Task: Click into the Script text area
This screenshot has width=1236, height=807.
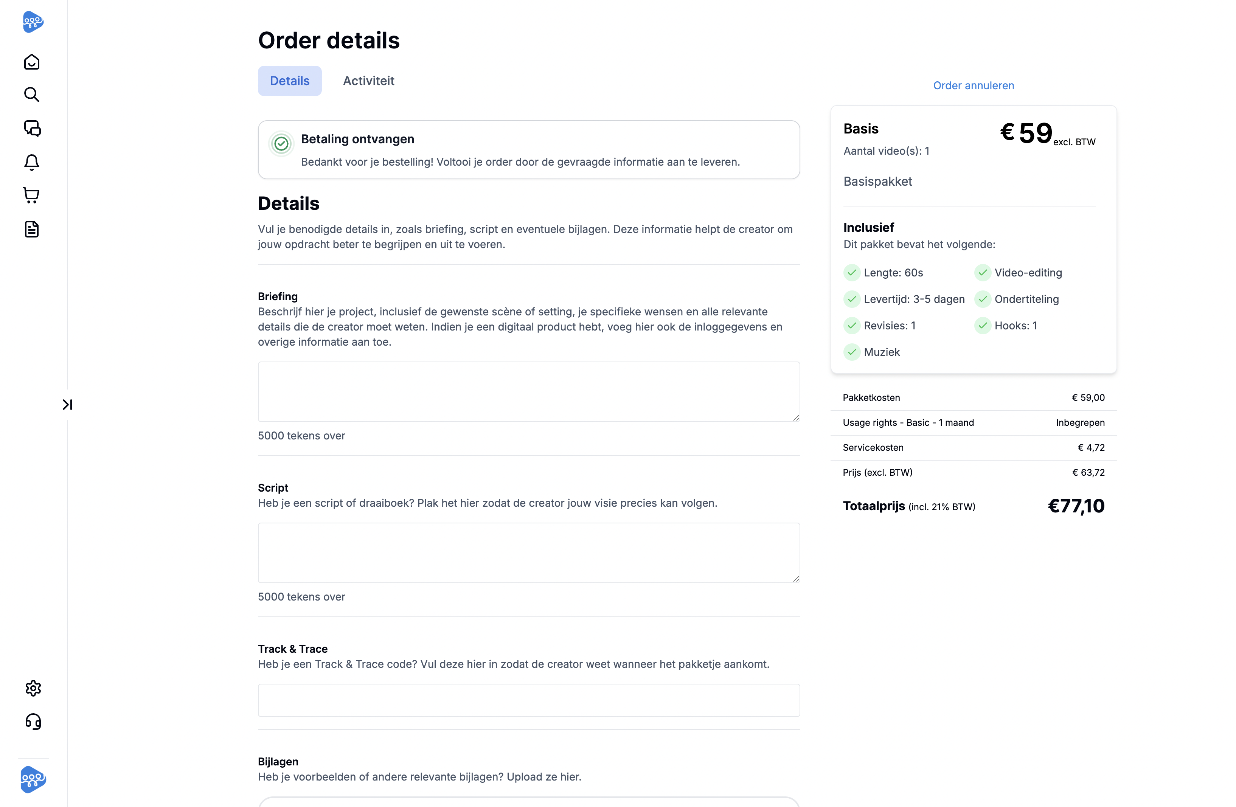Action: tap(528, 552)
